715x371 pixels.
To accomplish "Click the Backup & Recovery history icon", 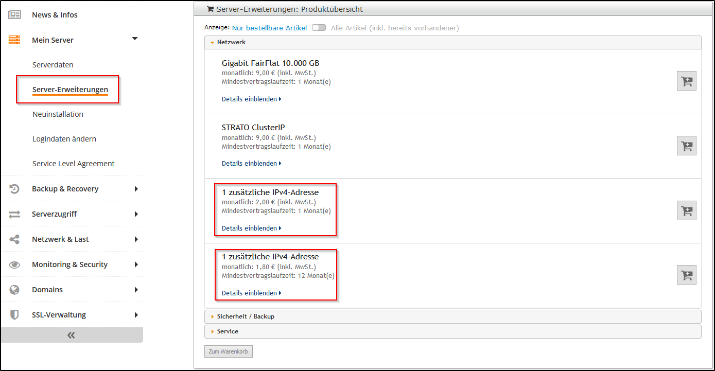I will coord(14,189).
